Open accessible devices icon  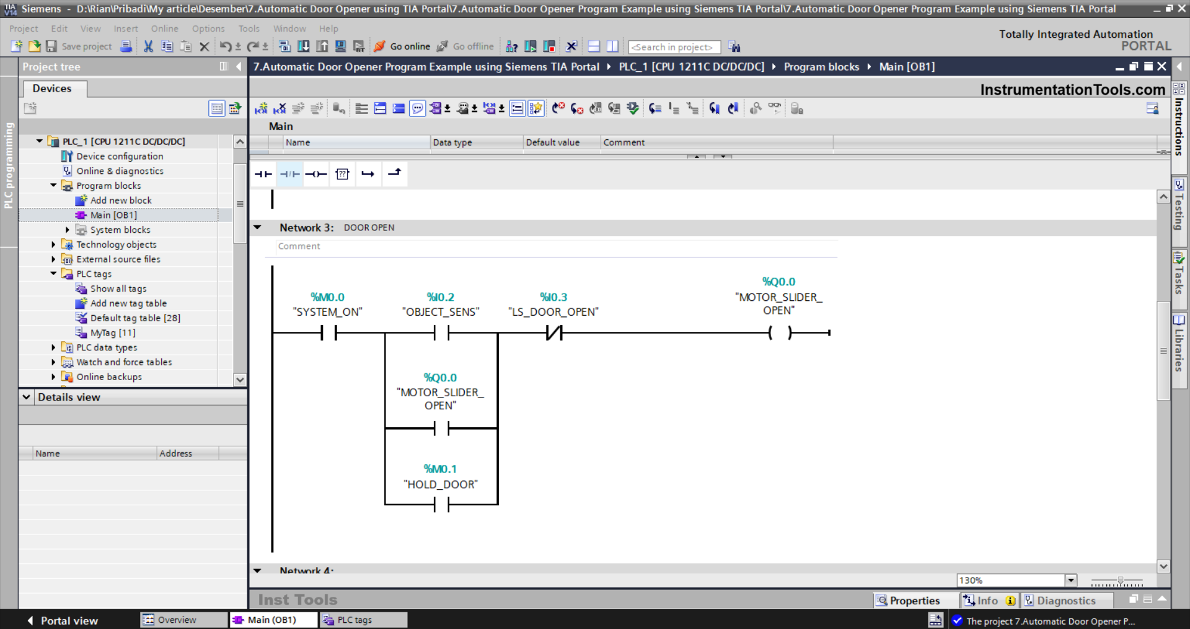pyautogui.click(x=511, y=46)
